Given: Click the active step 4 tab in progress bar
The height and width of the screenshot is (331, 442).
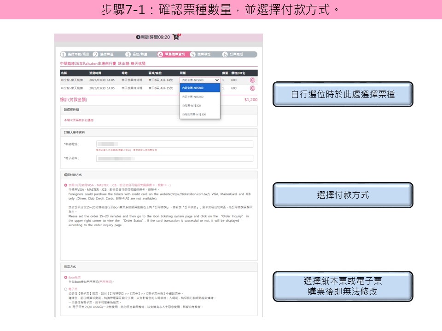Looking at the screenshot, I should [173, 54].
